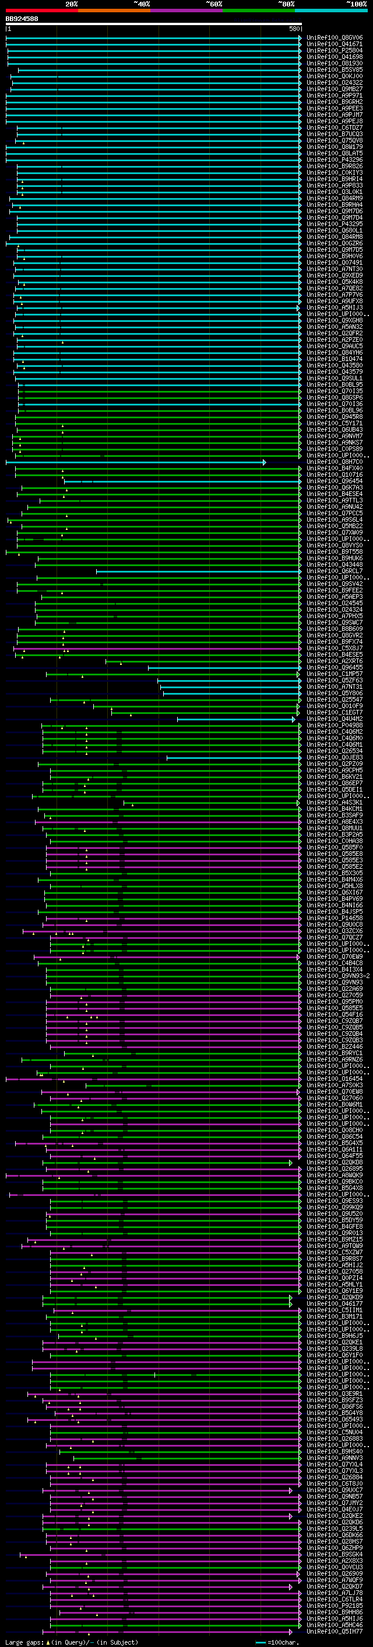Select hit UniRef100_Q9SV42
The height and width of the screenshot is (1647, 373).
point(334,584)
